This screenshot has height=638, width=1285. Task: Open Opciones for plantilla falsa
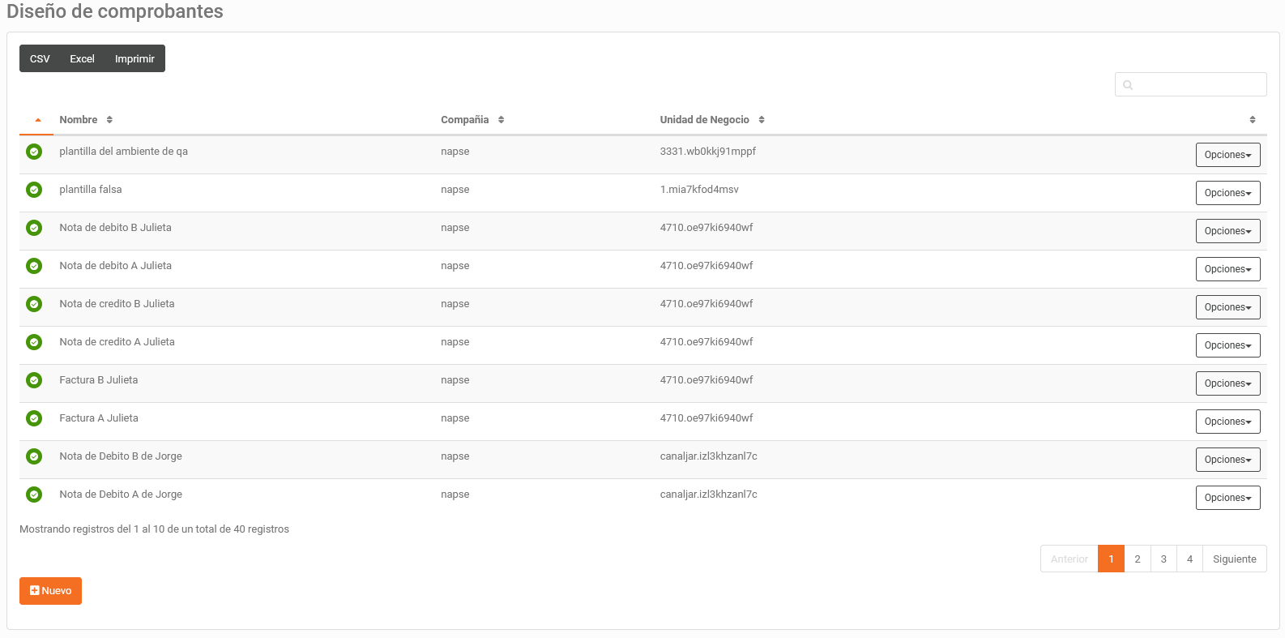click(1227, 193)
